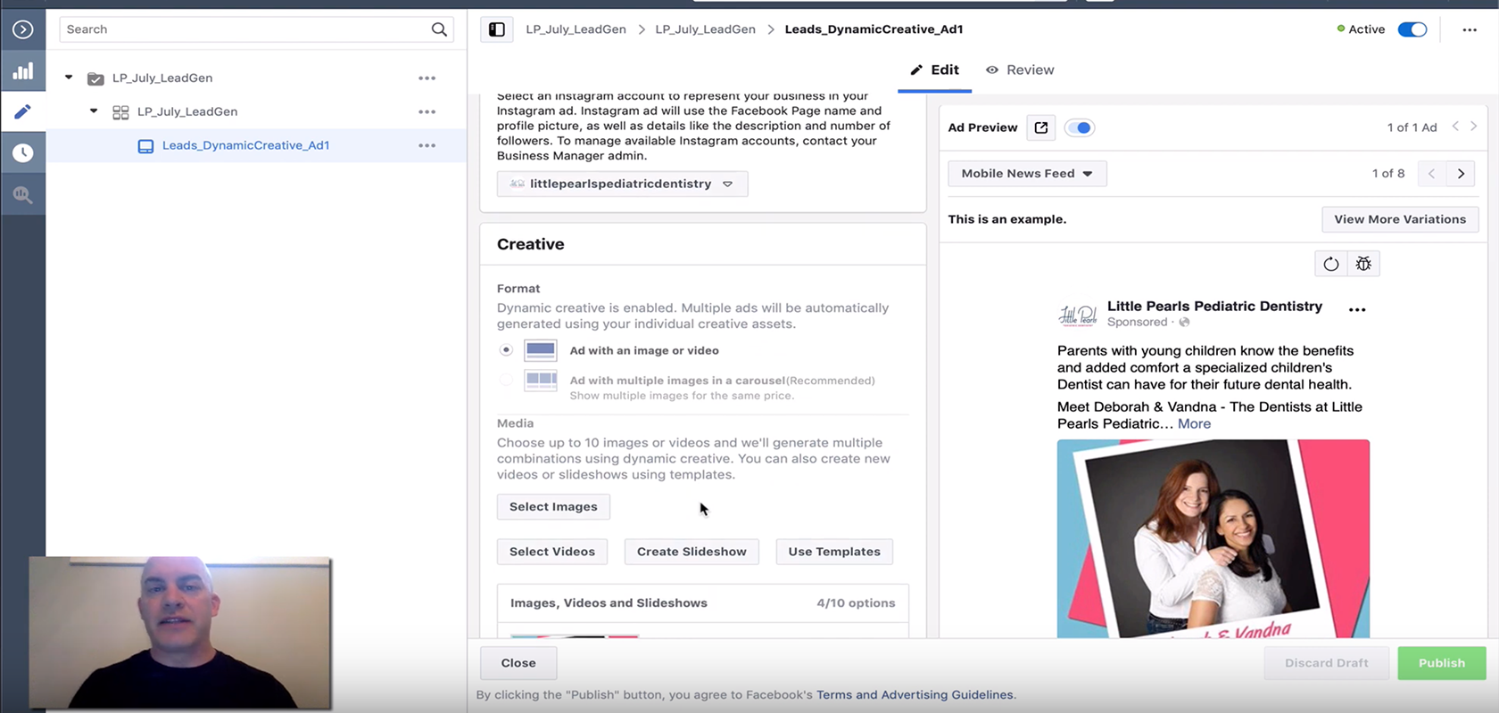Expand ad text via More link
Screen dimensions: 1499x713
(x=1194, y=424)
